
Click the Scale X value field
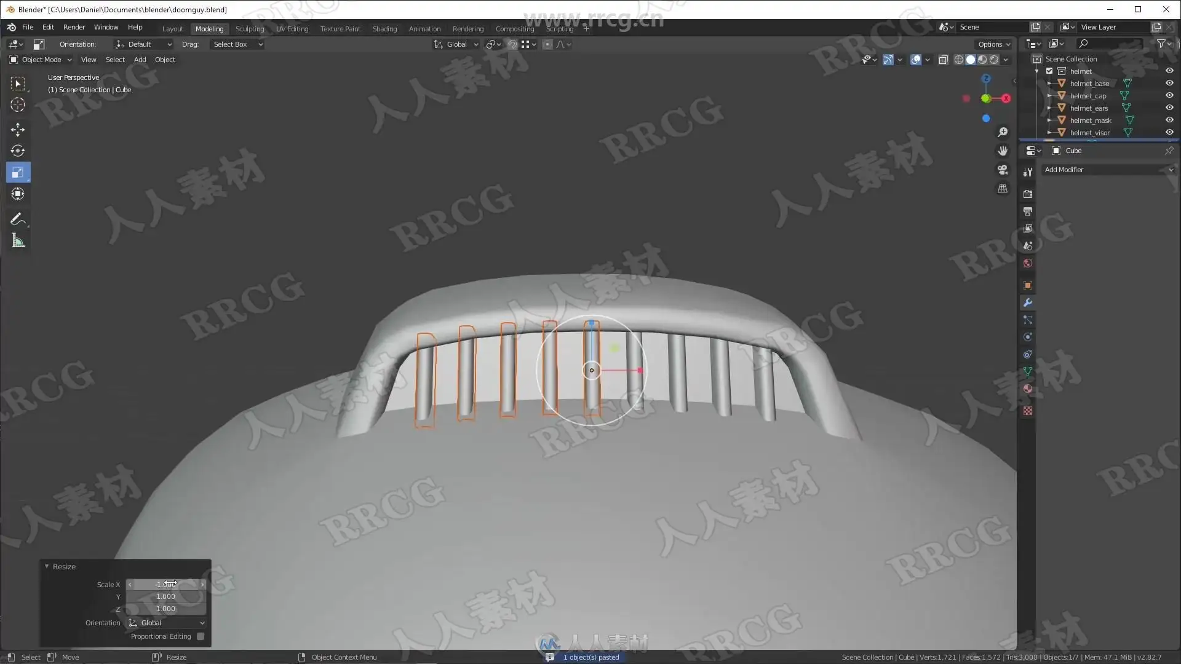tap(165, 585)
